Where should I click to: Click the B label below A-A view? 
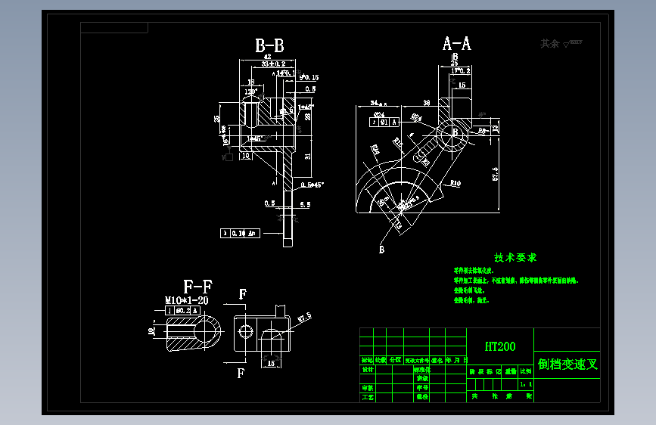click(381, 250)
